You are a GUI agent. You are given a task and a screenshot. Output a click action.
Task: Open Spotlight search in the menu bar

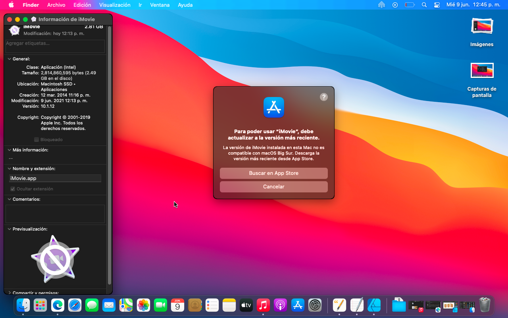click(424, 5)
